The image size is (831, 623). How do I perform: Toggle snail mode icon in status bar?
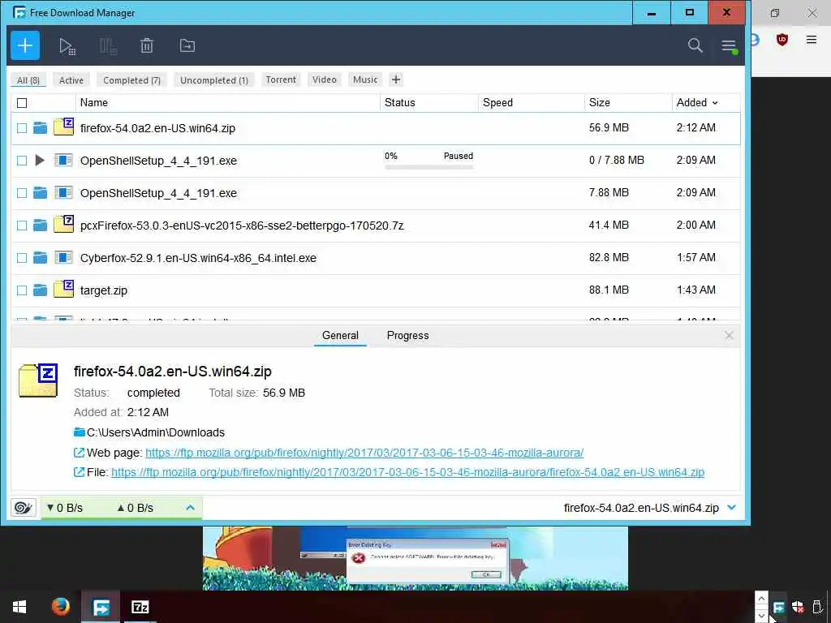point(24,508)
